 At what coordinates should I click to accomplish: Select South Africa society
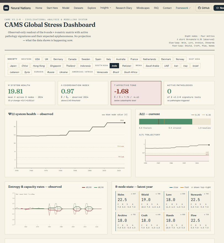(130, 72)
